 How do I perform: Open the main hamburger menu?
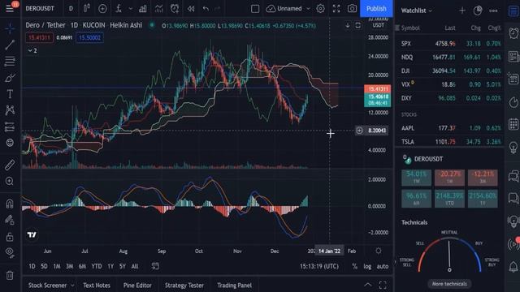10,8
